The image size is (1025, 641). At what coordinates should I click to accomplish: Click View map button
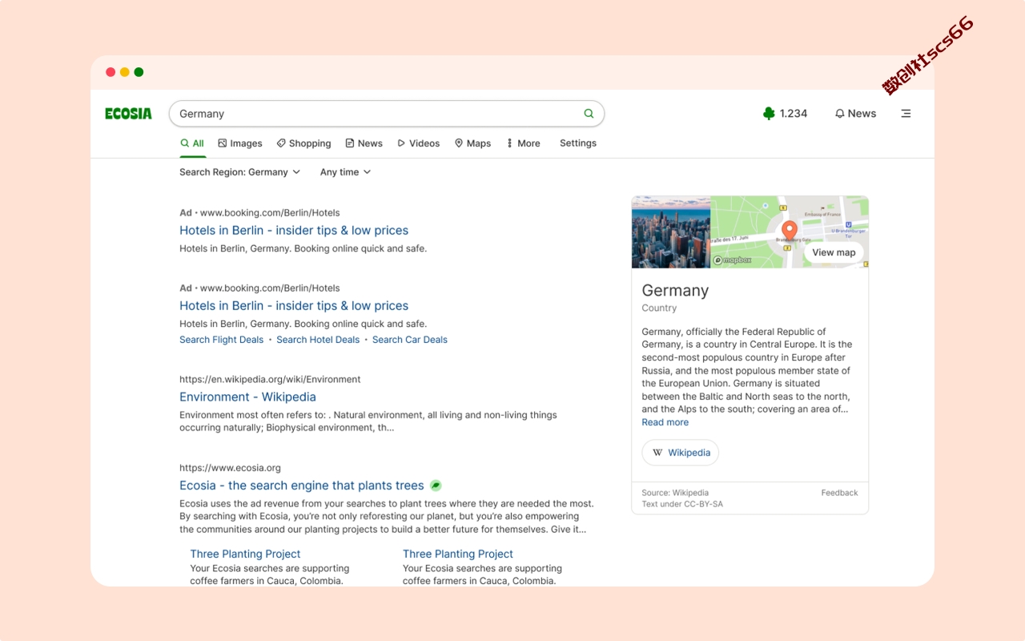click(x=834, y=252)
